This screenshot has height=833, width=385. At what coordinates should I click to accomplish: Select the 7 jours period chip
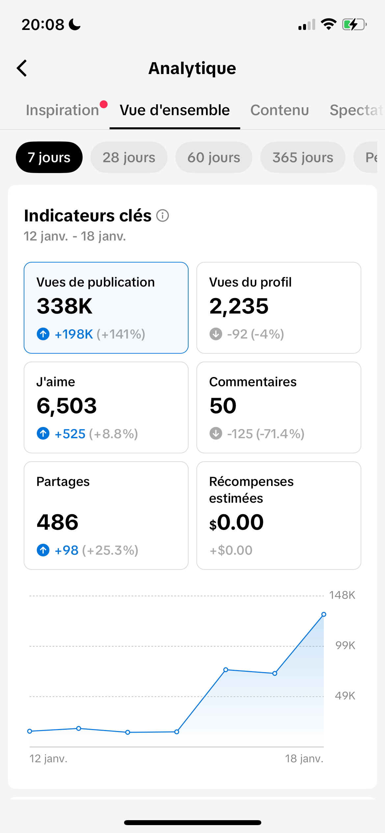click(x=49, y=157)
